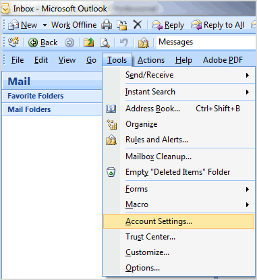Click the Up One Level folder icon
The height and width of the screenshot is (280, 257).
click(x=88, y=43)
